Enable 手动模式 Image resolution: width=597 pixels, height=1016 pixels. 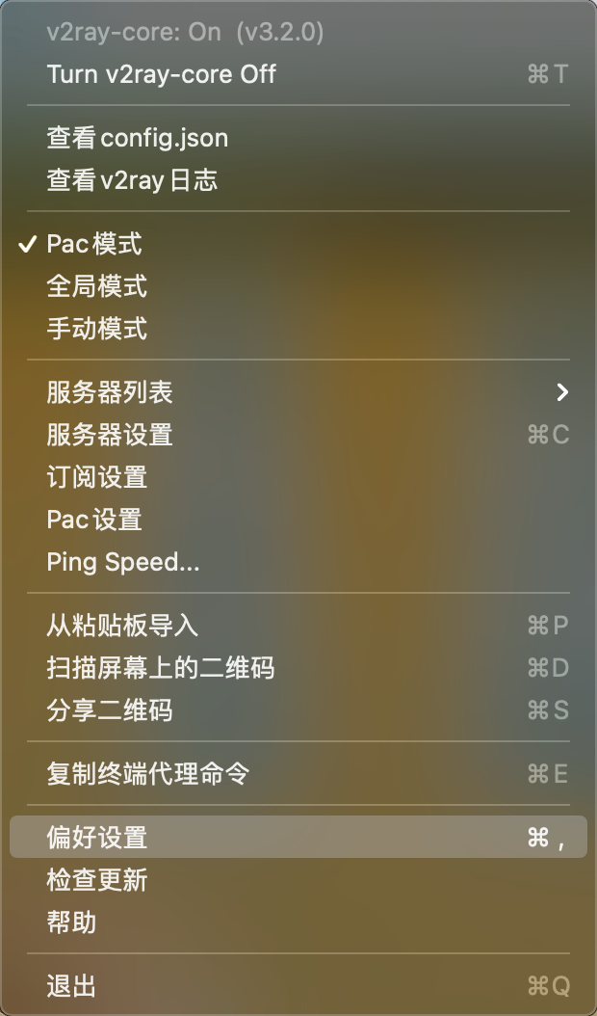93,329
